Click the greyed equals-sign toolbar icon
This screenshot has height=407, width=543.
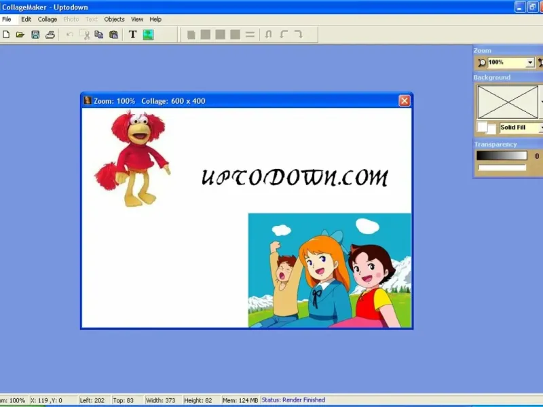(x=250, y=35)
